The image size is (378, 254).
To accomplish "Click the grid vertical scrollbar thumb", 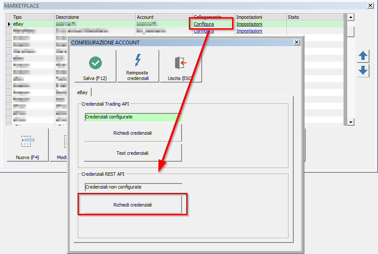I will pyautogui.click(x=351, y=32).
